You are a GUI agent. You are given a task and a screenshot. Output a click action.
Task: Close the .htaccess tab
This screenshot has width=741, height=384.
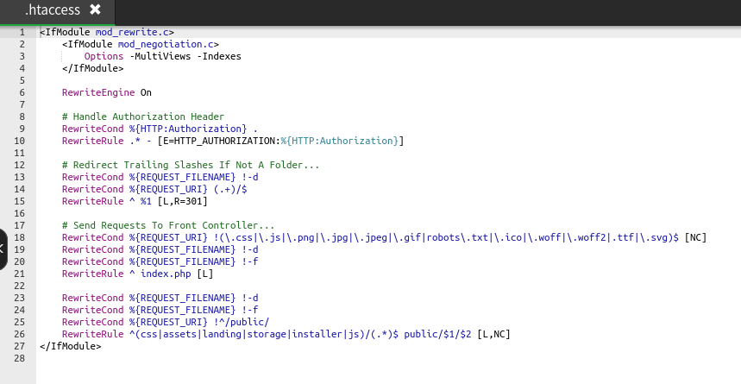[x=95, y=9]
